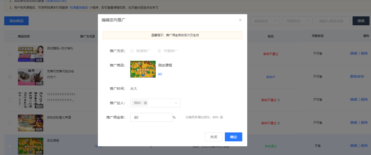This screenshot has width=371, height=155.
Task: Open the 可售状态 filter dropdown
Action: [x=297, y=21]
